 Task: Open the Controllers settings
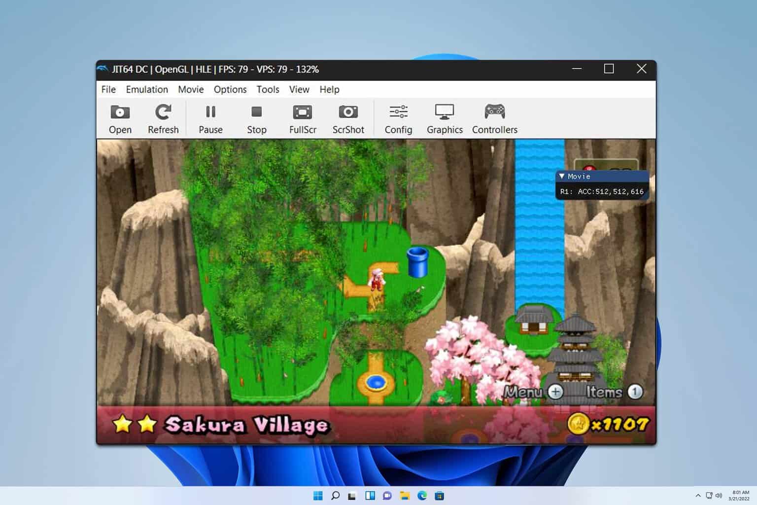pos(495,119)
